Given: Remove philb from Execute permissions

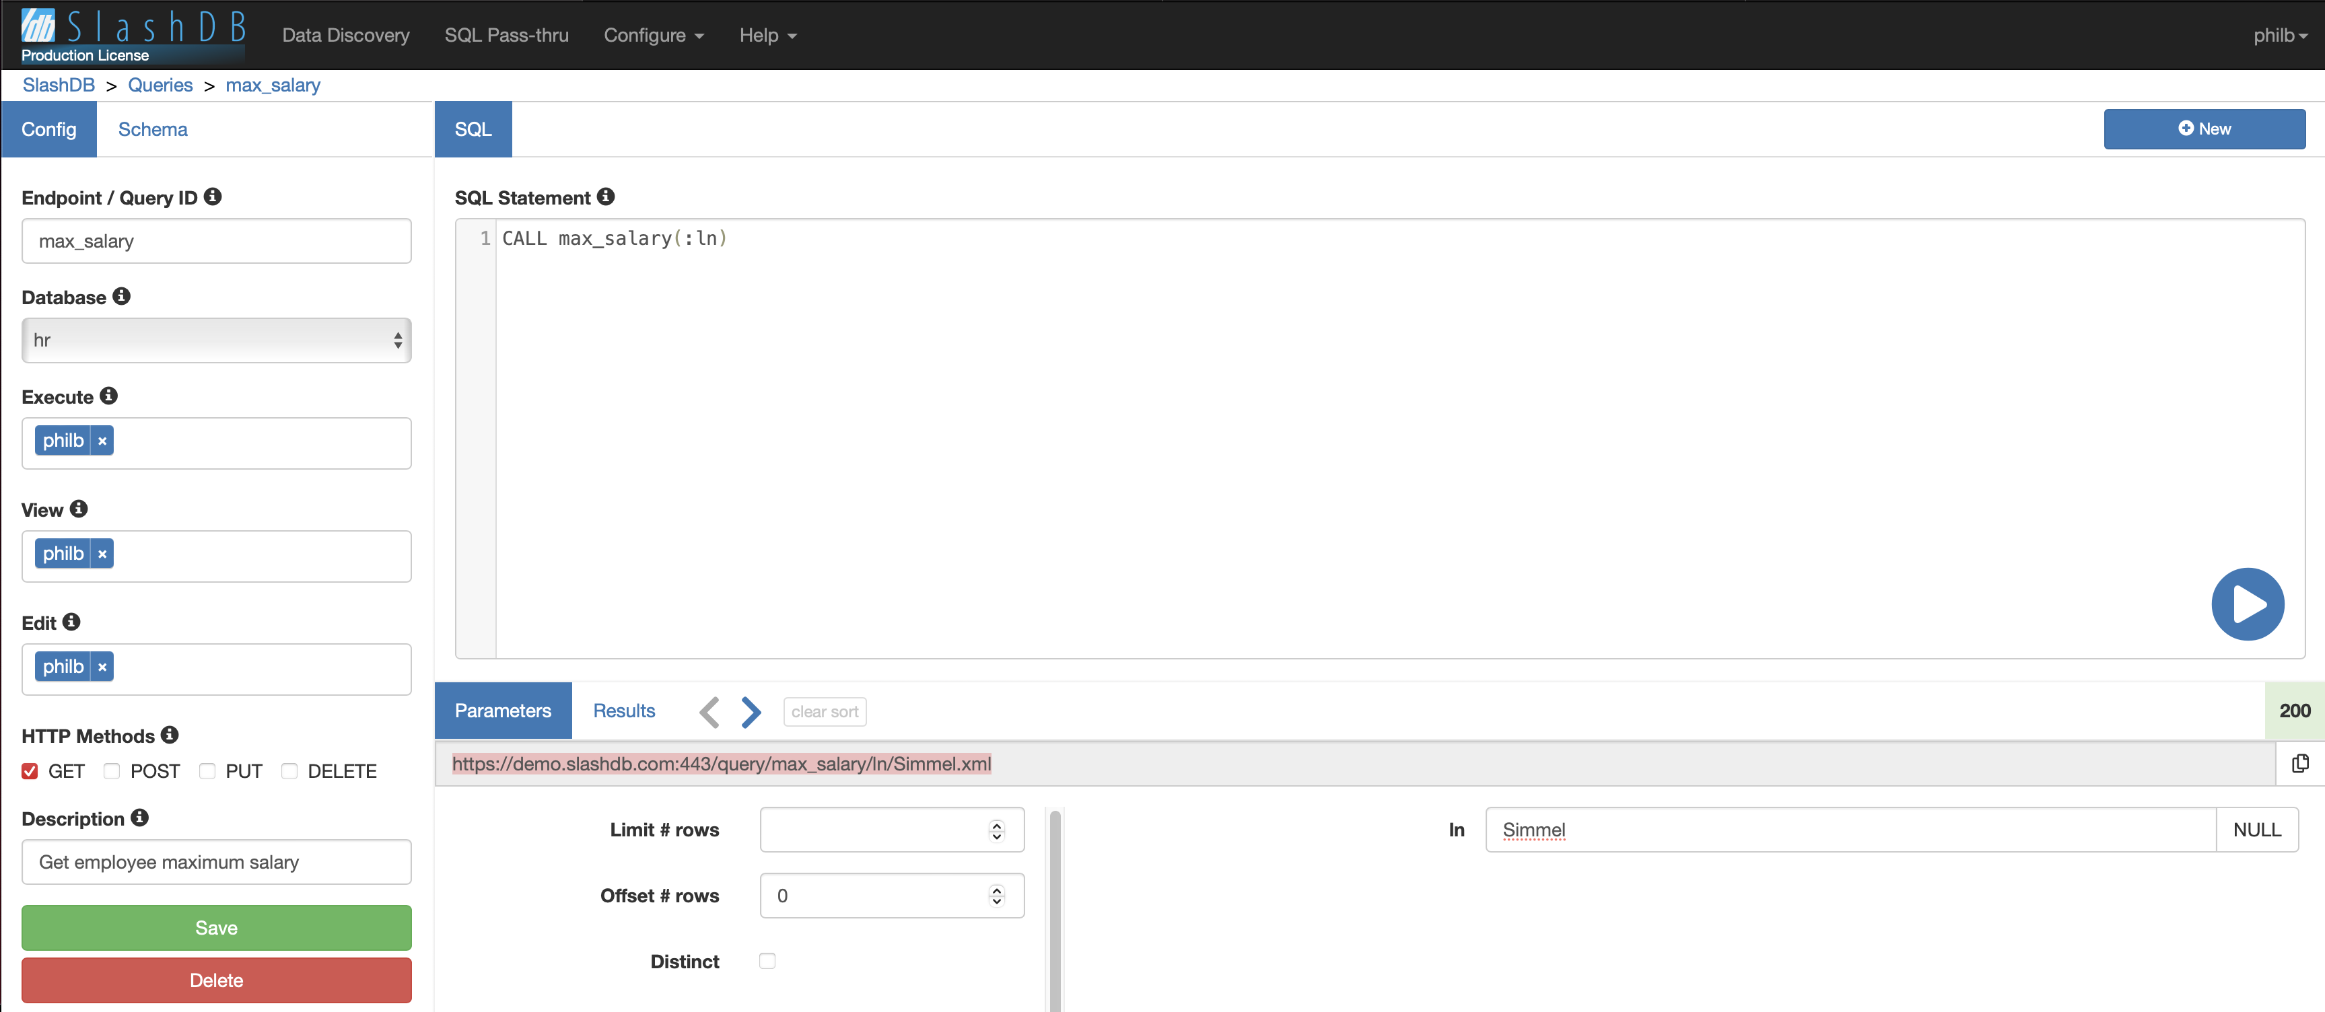Looking at the screenshot, I should click(102, 441).
